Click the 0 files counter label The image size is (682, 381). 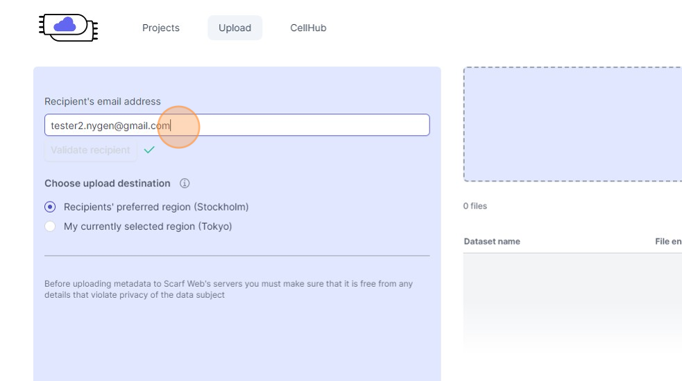pos(475,206)
